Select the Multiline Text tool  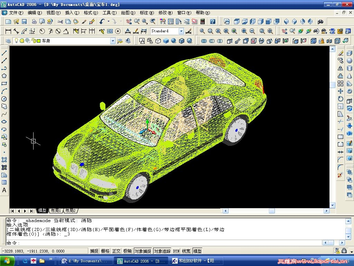4,190
